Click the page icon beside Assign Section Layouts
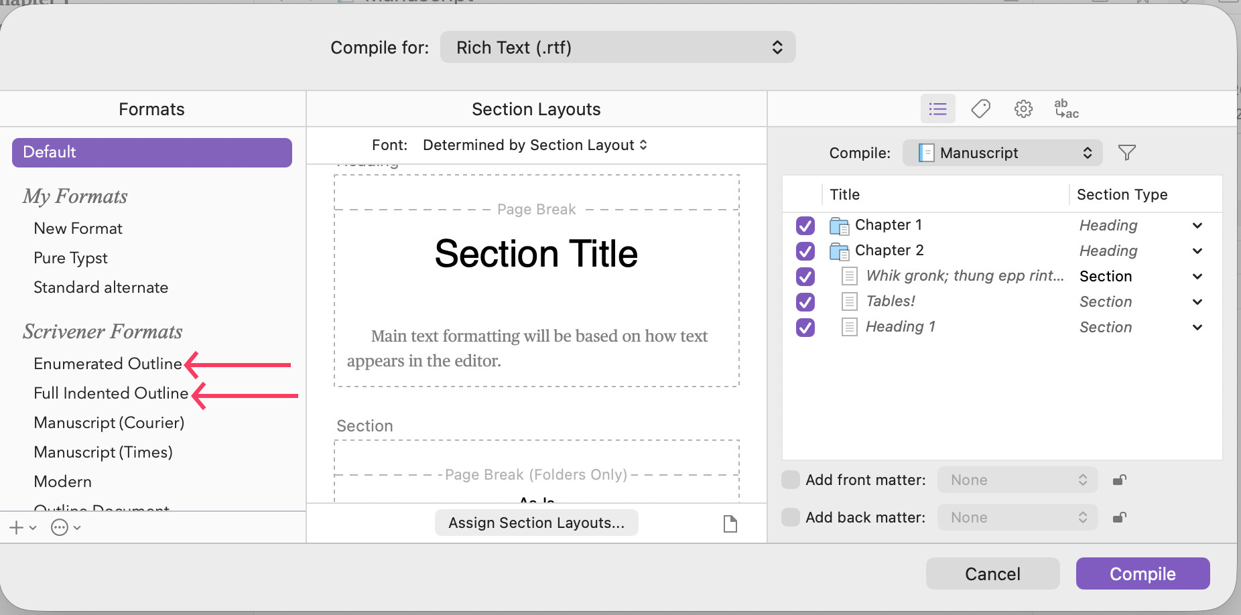Screen dimensions: 1241x615 [x=730, y=523]
